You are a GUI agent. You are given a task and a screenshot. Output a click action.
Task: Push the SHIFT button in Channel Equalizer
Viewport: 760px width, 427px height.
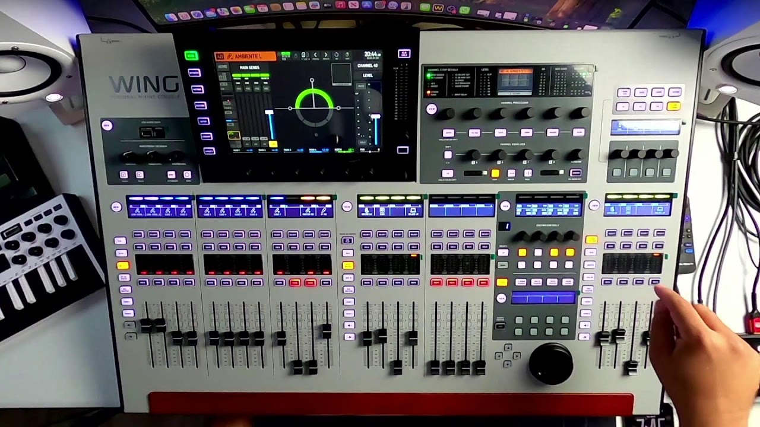tap(448, 155)
